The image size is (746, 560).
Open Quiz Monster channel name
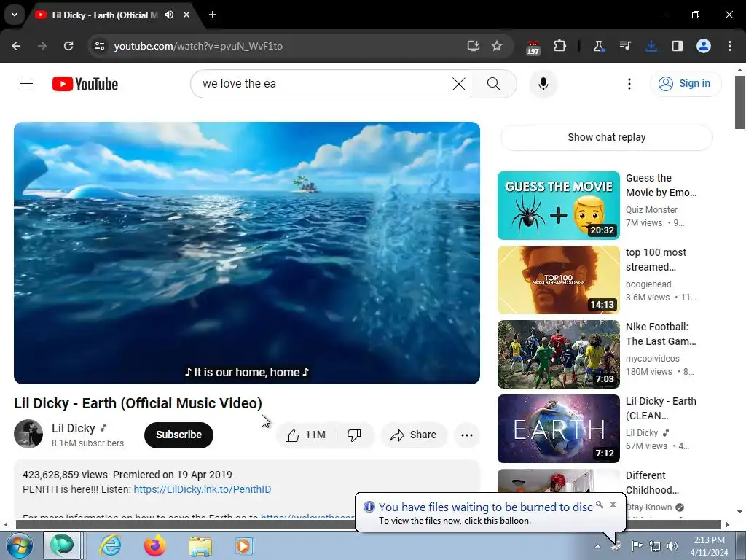click(651, 209)
